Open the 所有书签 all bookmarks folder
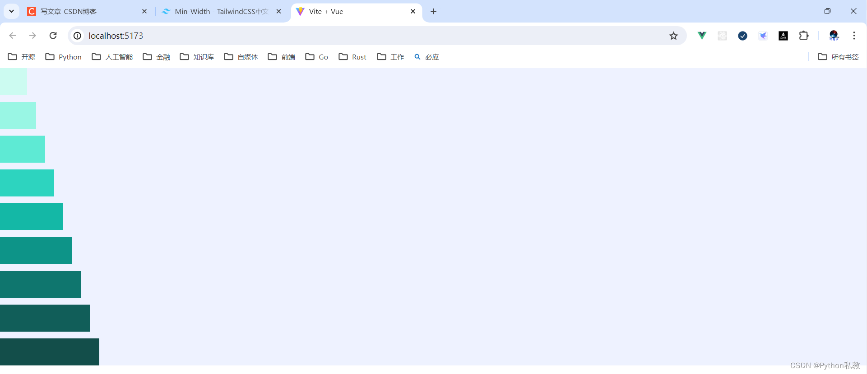867x374 pixels. (839, 57)
